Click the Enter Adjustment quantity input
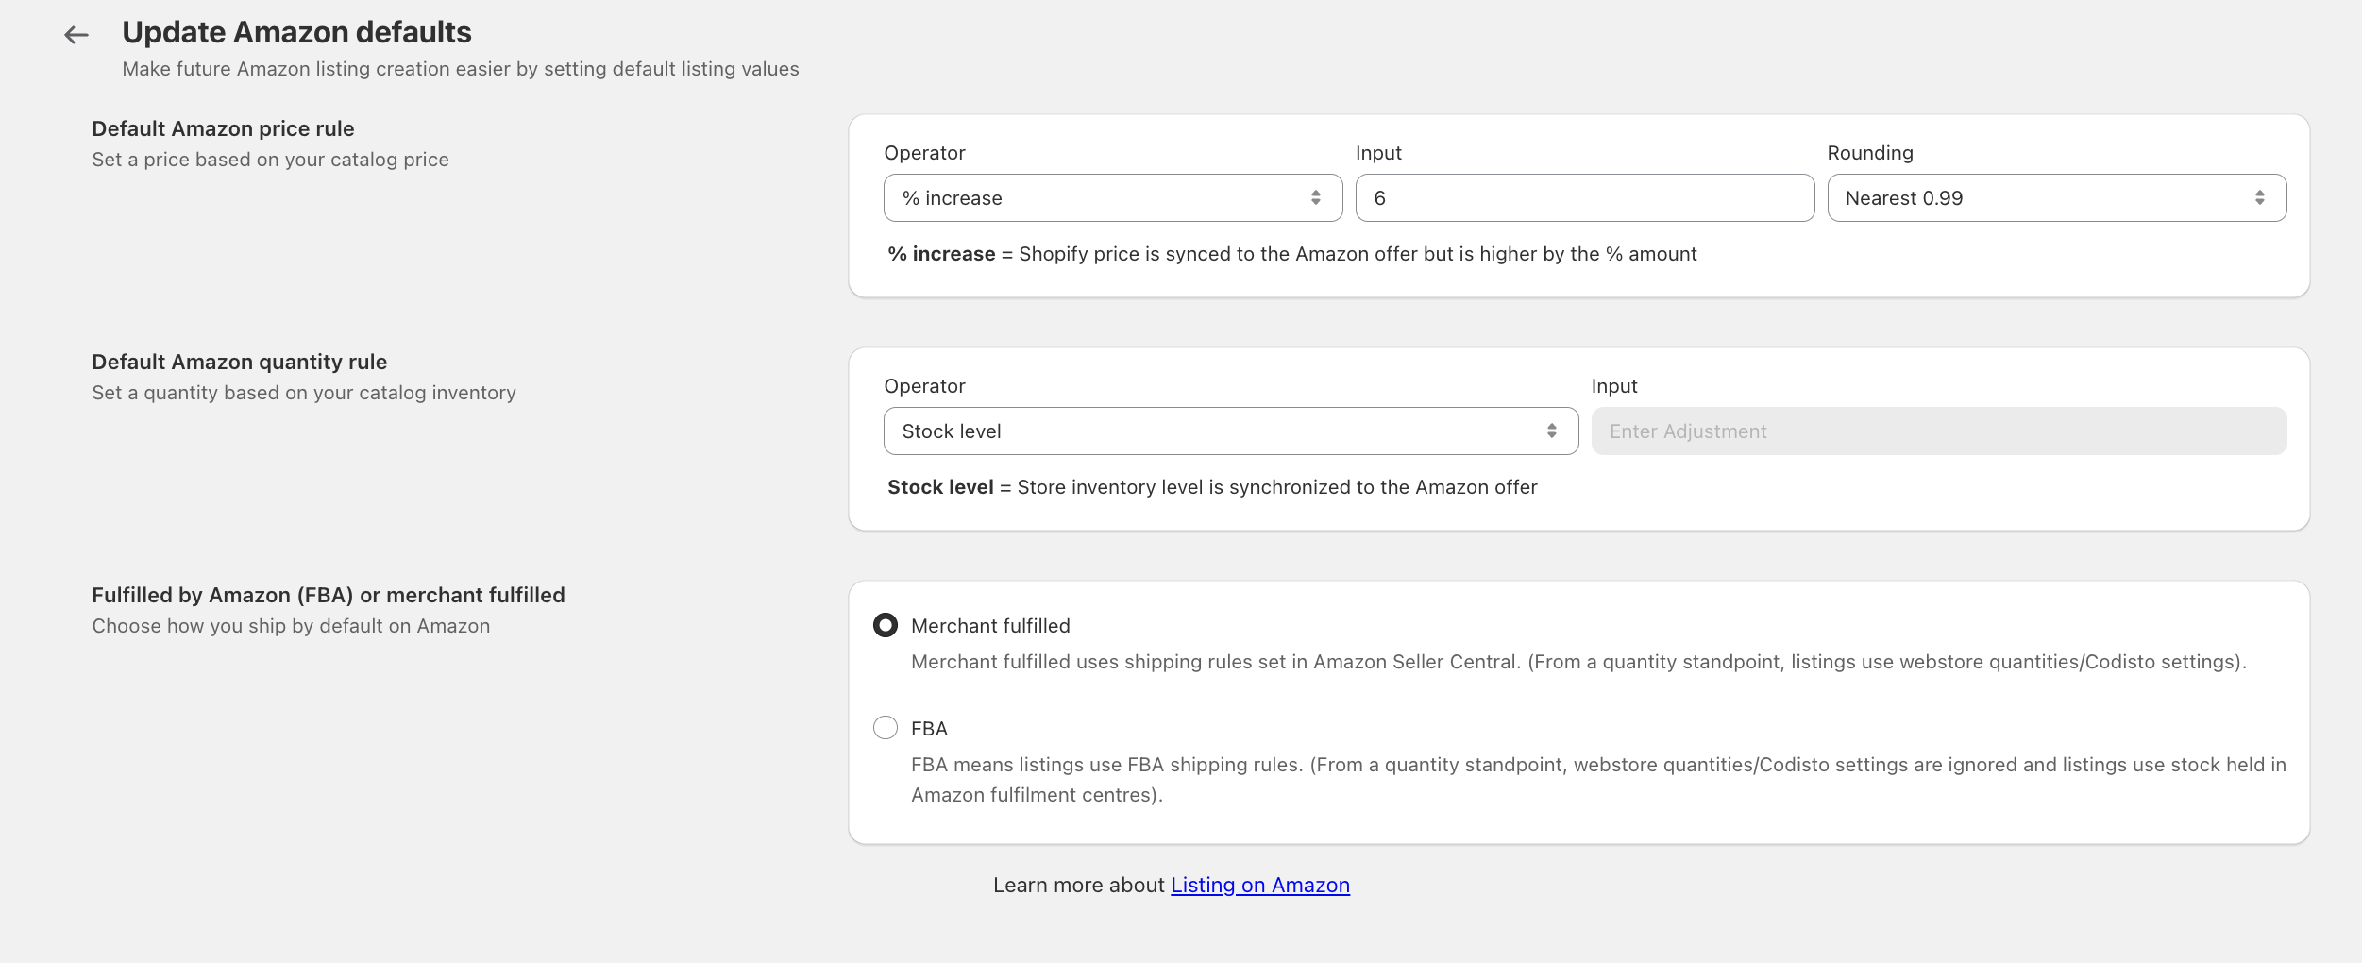 (1938, 431)
